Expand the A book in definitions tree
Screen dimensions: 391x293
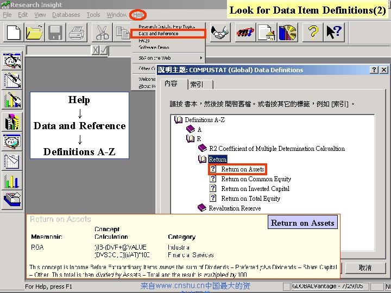[191, 129]
